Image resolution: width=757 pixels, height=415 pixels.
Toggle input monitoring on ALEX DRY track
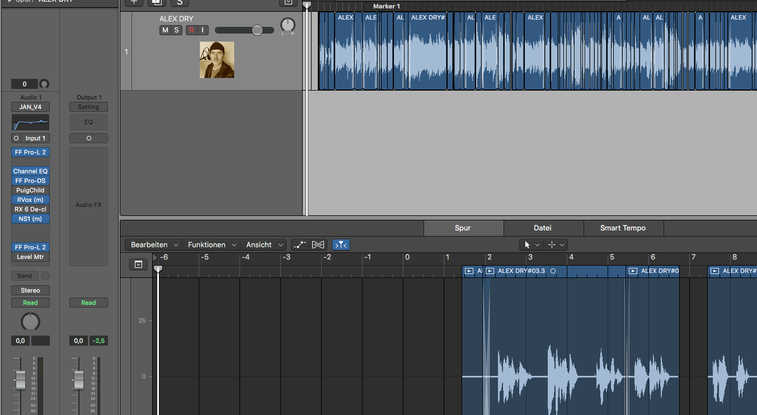pos(203,30)
